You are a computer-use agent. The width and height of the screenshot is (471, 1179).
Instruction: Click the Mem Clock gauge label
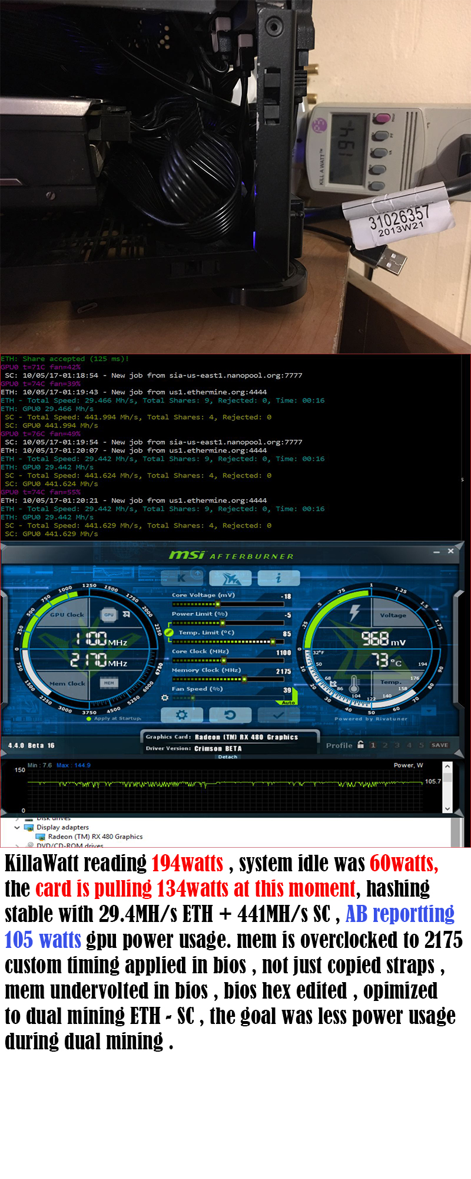[67, 683]
